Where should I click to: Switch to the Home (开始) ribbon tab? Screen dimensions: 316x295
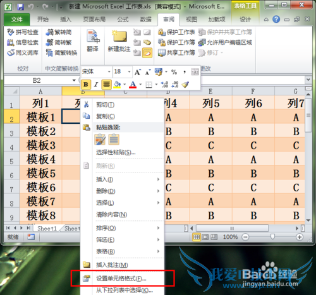coord(43,20)
